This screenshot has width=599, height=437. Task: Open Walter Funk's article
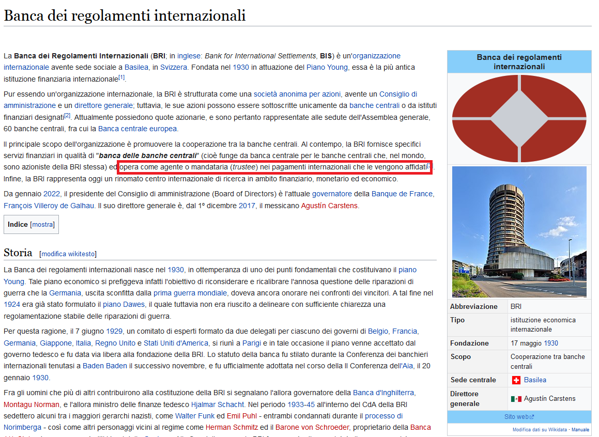tap(195, 416)
